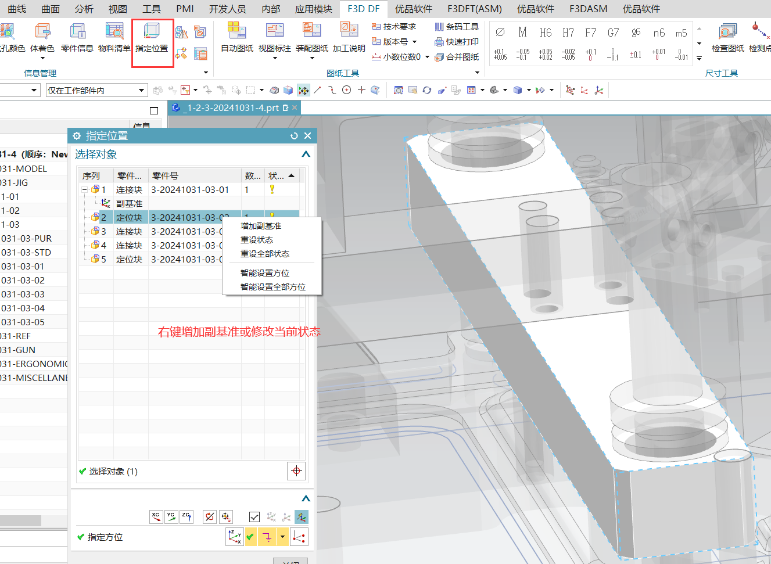This screenshot has height=564, width=771.
Task: Click the green checkmark orientation button
Action: point(250,537)
